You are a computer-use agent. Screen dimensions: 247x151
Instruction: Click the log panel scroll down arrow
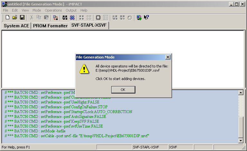pyautogui.click(x=241, y=140)
